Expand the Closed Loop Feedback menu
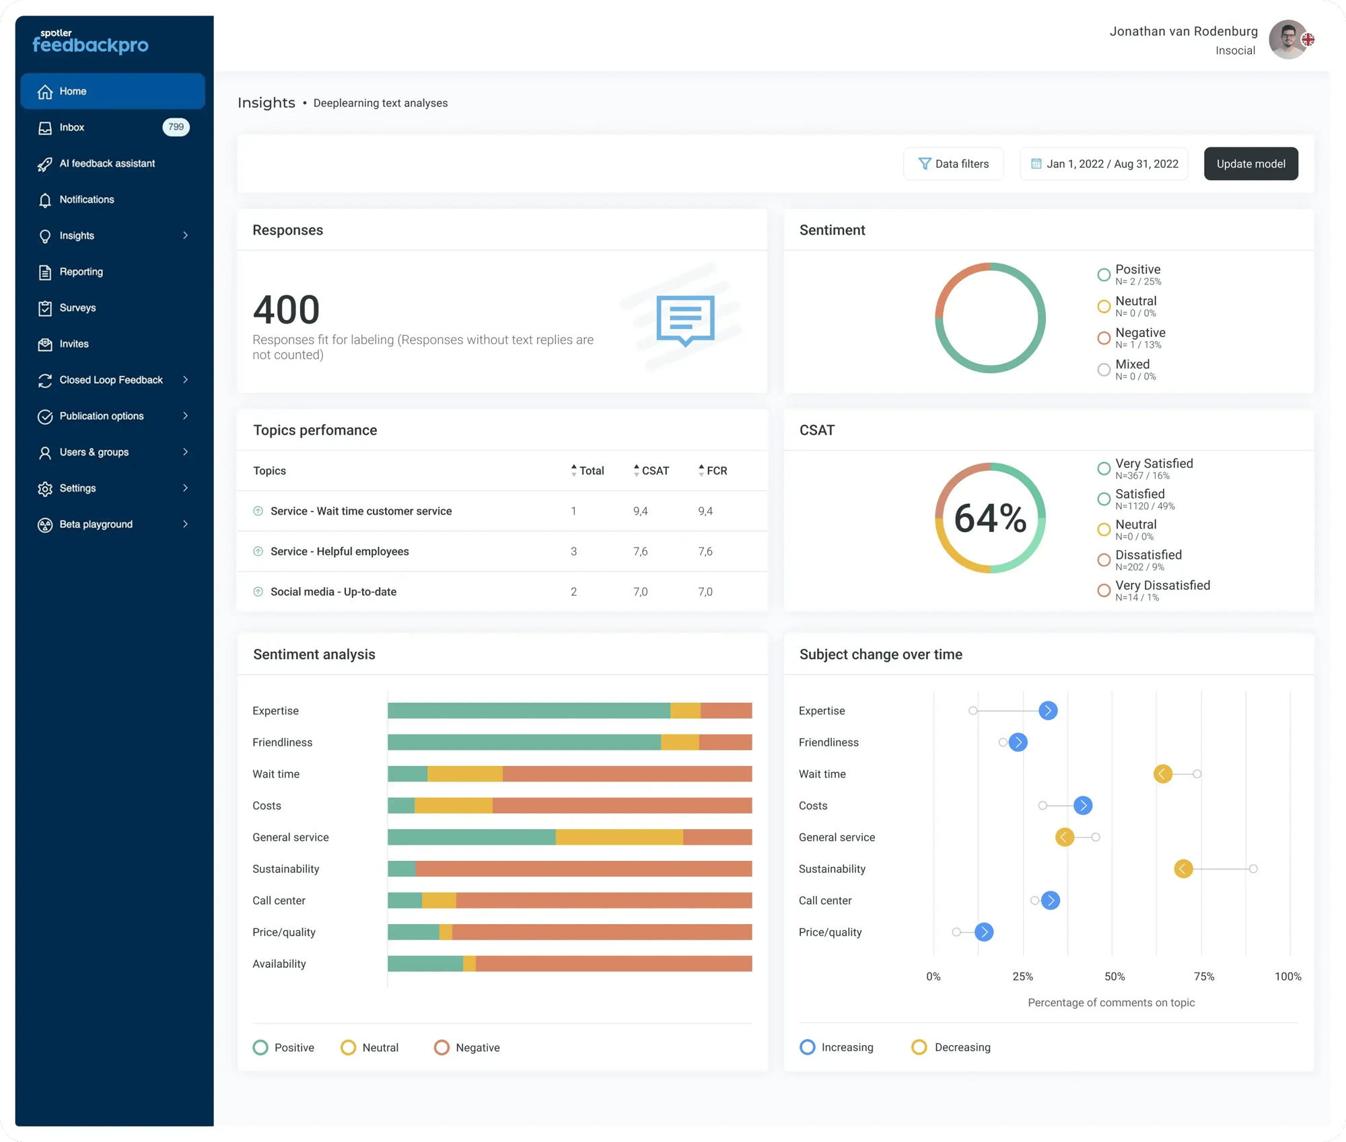This screenshot has width=1346, height=1142. tap(111, 379)
